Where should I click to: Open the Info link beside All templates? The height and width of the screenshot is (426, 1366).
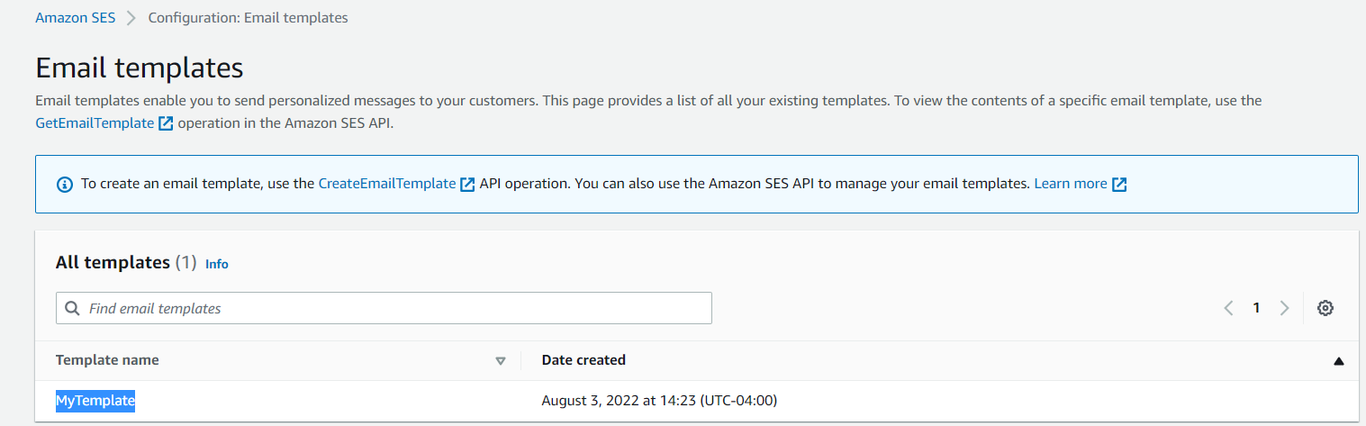click(x=217, y=264)
